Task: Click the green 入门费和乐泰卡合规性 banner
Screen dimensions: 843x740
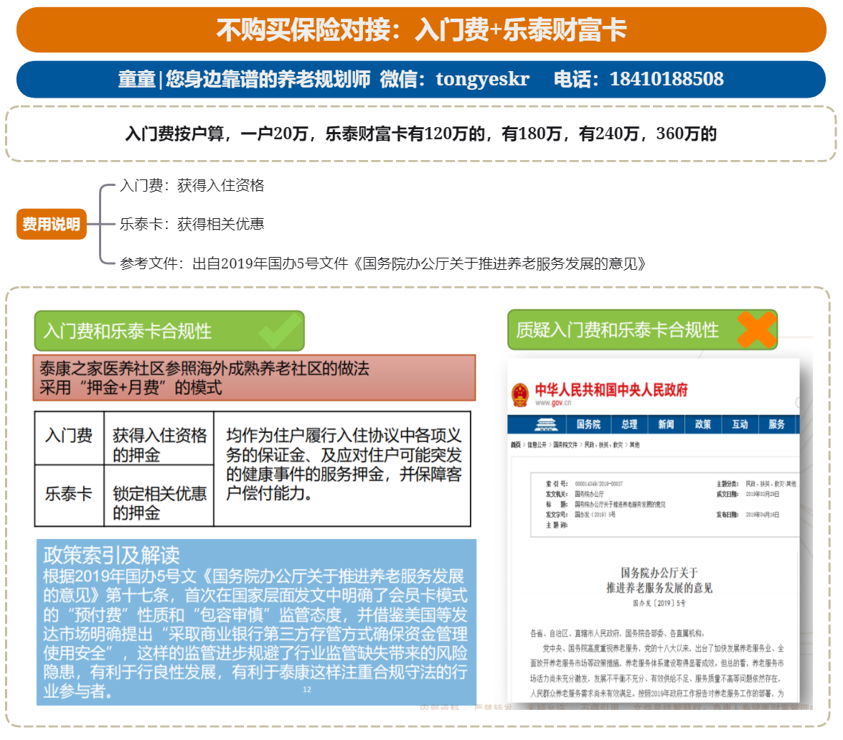Action: click(x=169, y=331)
